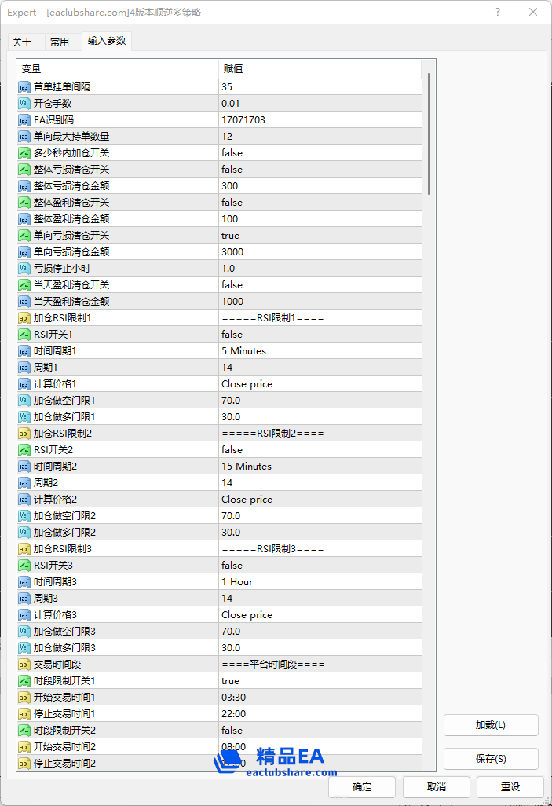552x806 pixels.
Task: Open the RSI开关3 false value list
Action: (x=320, y=565)
